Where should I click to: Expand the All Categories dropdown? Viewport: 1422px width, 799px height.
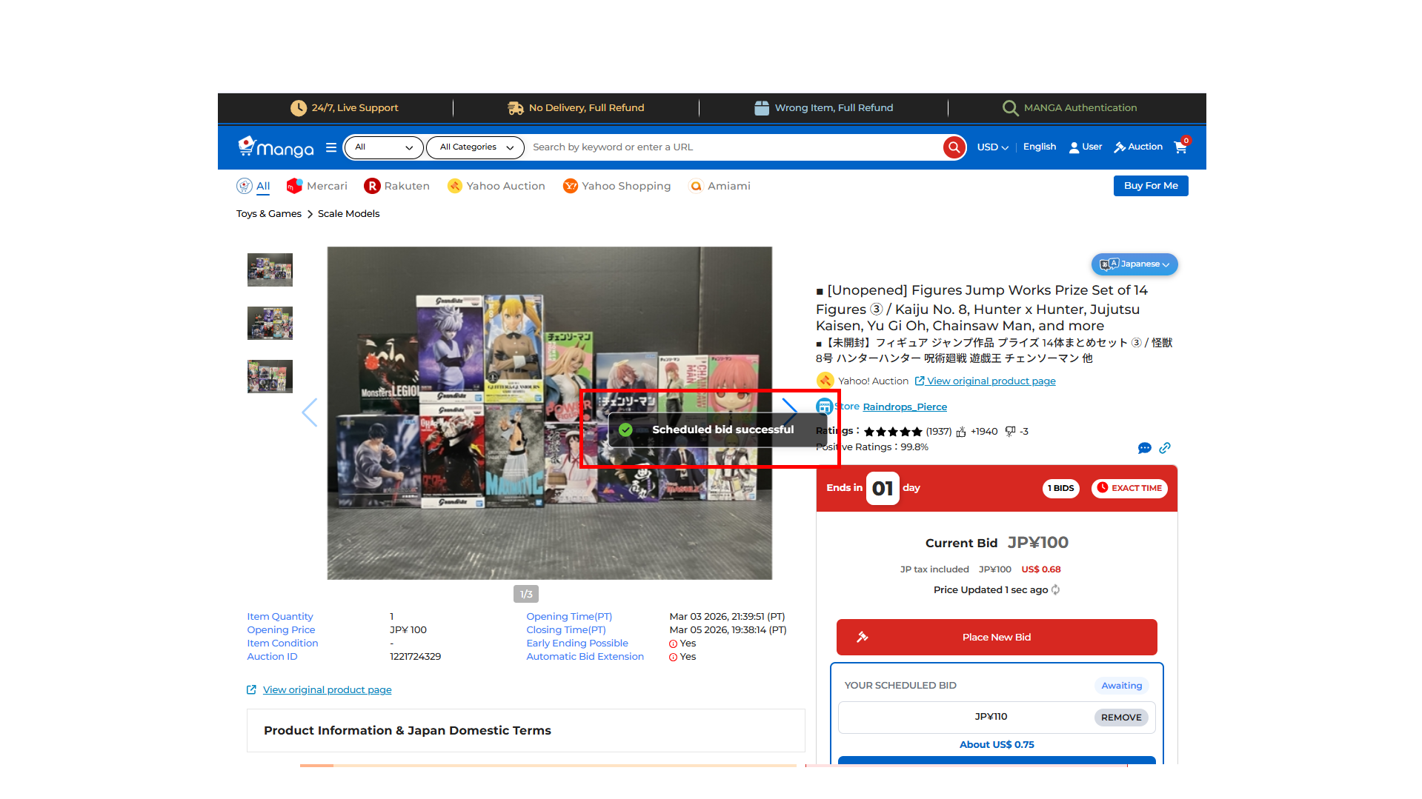coord(476,147)
